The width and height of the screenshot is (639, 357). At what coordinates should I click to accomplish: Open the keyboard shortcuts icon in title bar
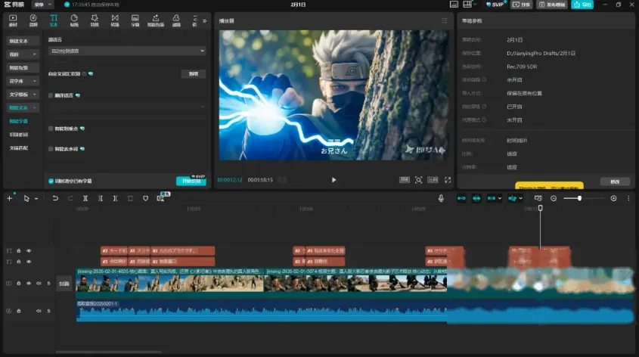point(454,5)
